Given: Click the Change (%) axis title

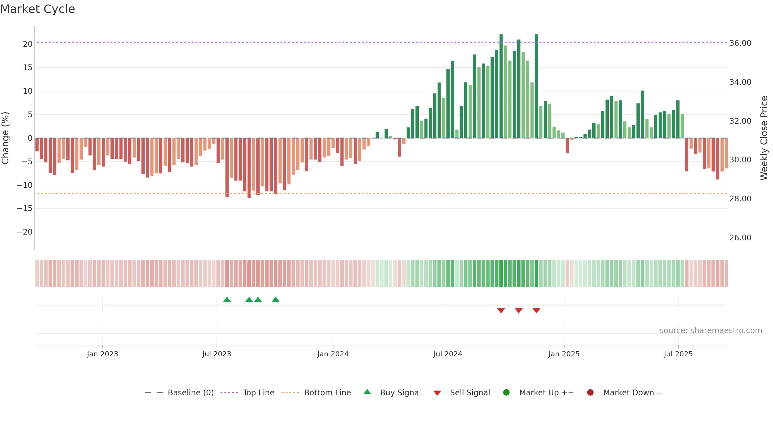Looking at the screenshot, I should coord(5,138).
